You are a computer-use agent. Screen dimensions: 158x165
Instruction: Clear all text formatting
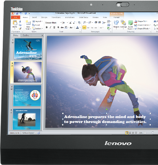coord(79,23)
